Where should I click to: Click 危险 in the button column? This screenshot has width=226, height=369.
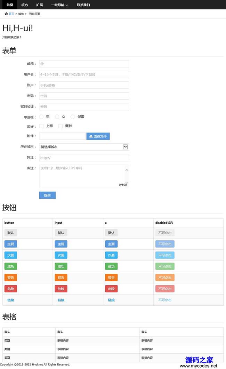(x=10, y=289)
